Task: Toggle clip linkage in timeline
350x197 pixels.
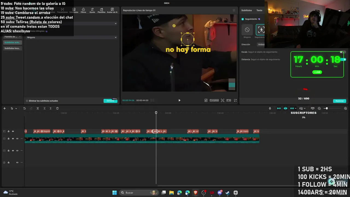Action: [292, 108]
